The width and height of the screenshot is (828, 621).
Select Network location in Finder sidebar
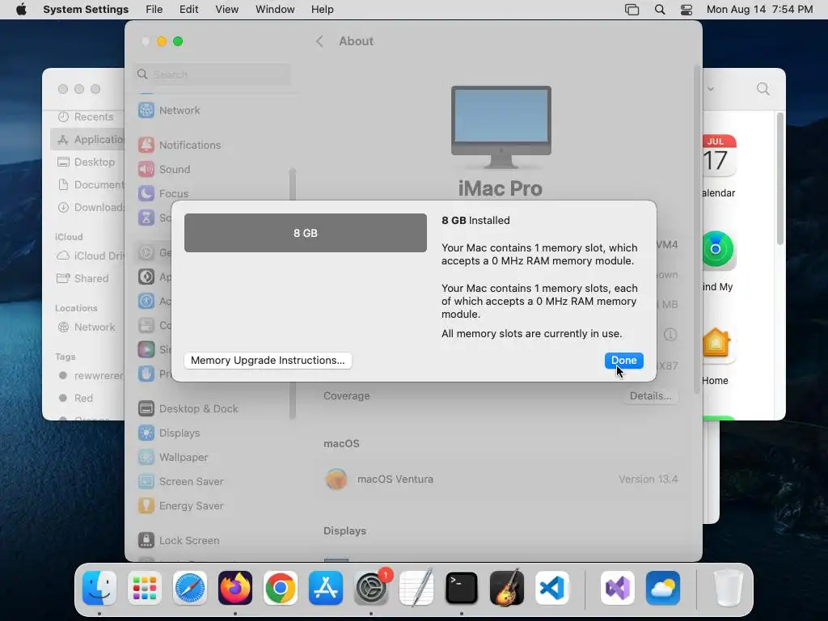(x=87, y=327)
